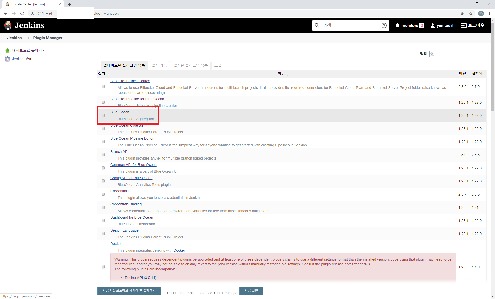Bookmark page with star icon

coord(471,13)
